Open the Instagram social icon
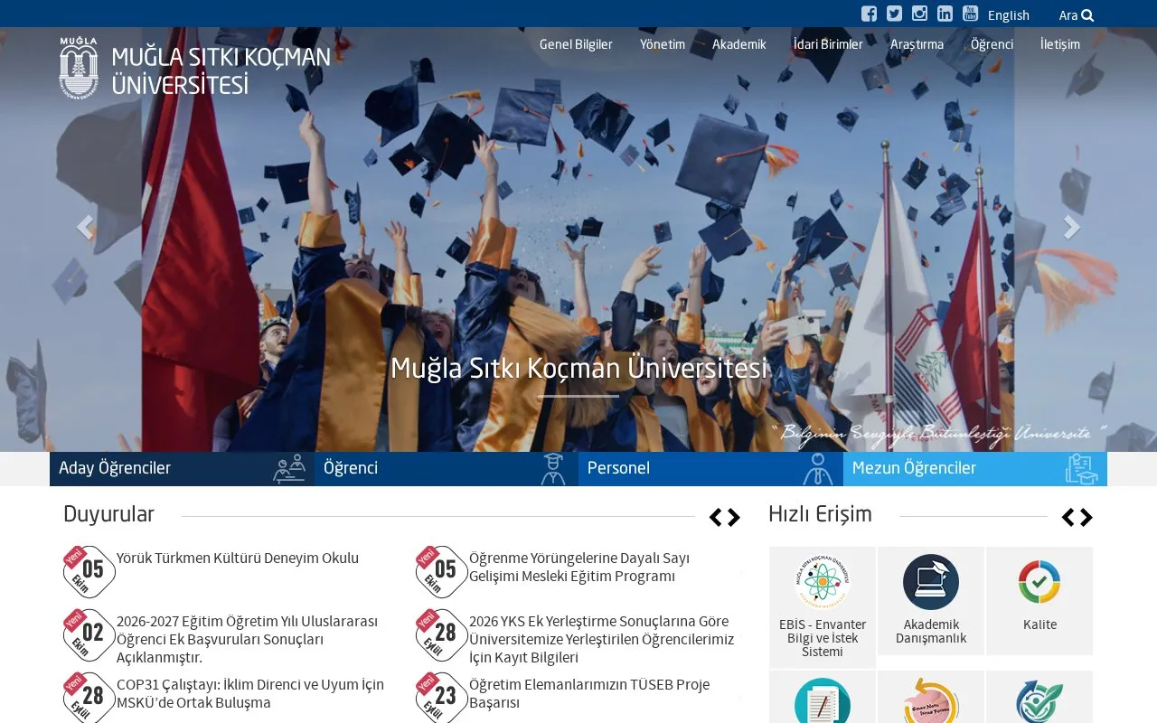Screen dimensions: 1157x723 coord(919,14)
